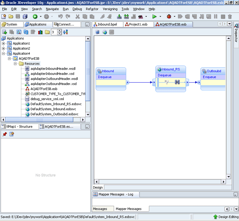This screenshot has height=221, width=239.
Task: Collapse the Resources folder node
Action: [16, 64]
